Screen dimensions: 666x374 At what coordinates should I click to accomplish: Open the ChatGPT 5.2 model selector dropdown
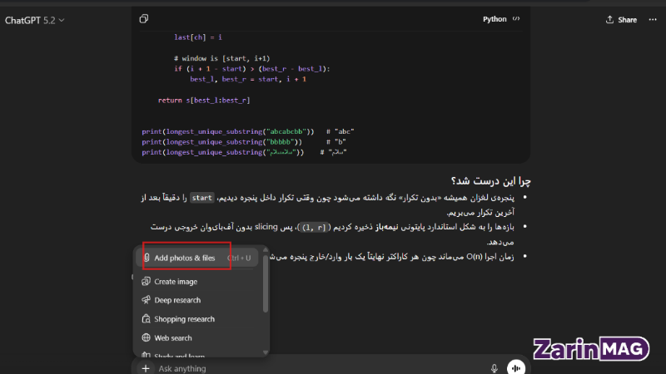[x=34, y=20]
